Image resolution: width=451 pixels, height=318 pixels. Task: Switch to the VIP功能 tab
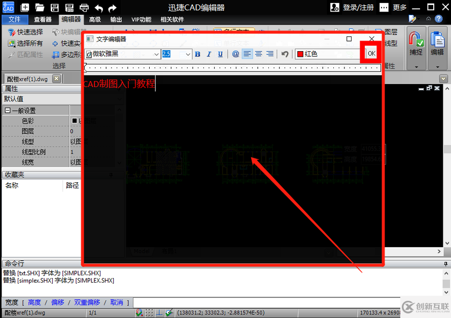tap(141, 20)
